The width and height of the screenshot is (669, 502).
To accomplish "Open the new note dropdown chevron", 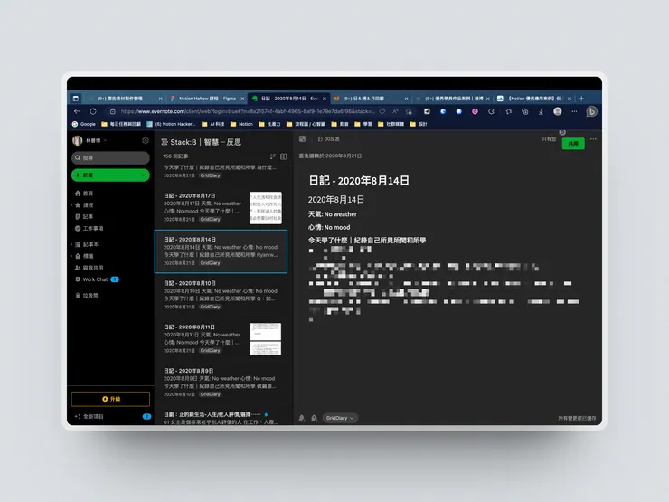I will pyautogui.click(x=144, y=175).
